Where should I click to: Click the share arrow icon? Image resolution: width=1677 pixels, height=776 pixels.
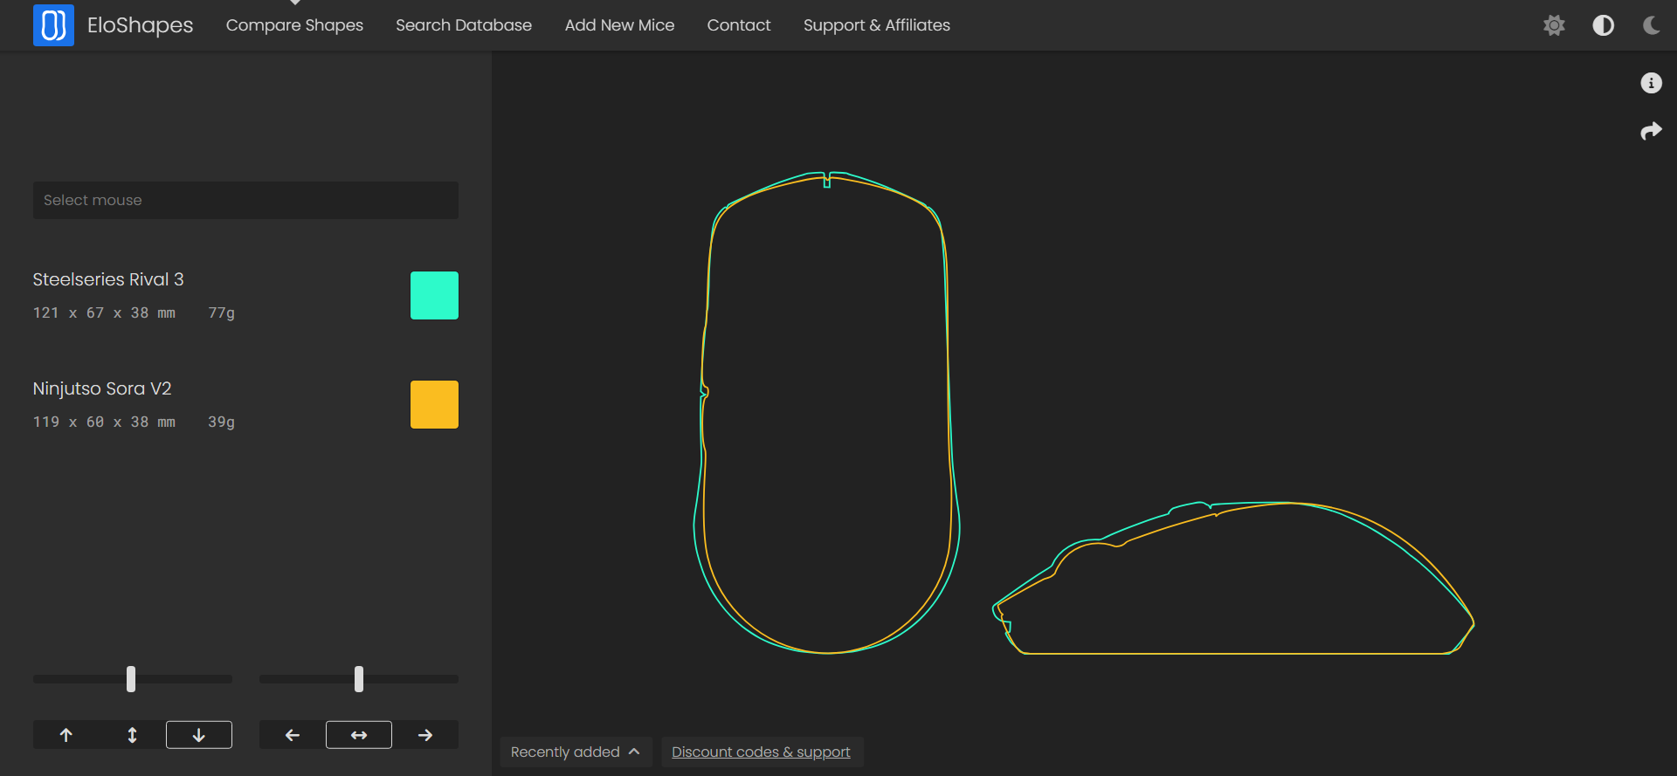1651,131
